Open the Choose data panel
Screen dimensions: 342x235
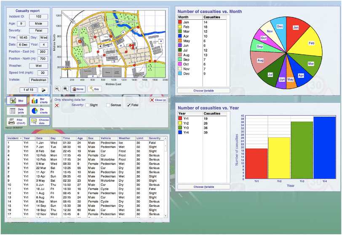pos(39,121)
